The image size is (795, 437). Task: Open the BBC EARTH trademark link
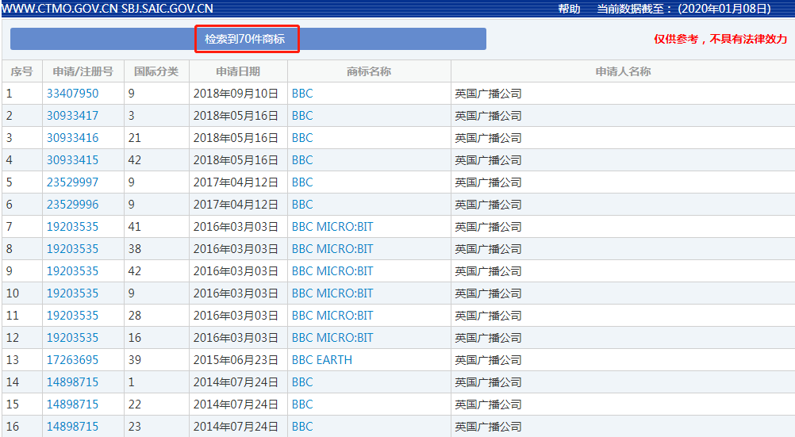pos(322,360)
